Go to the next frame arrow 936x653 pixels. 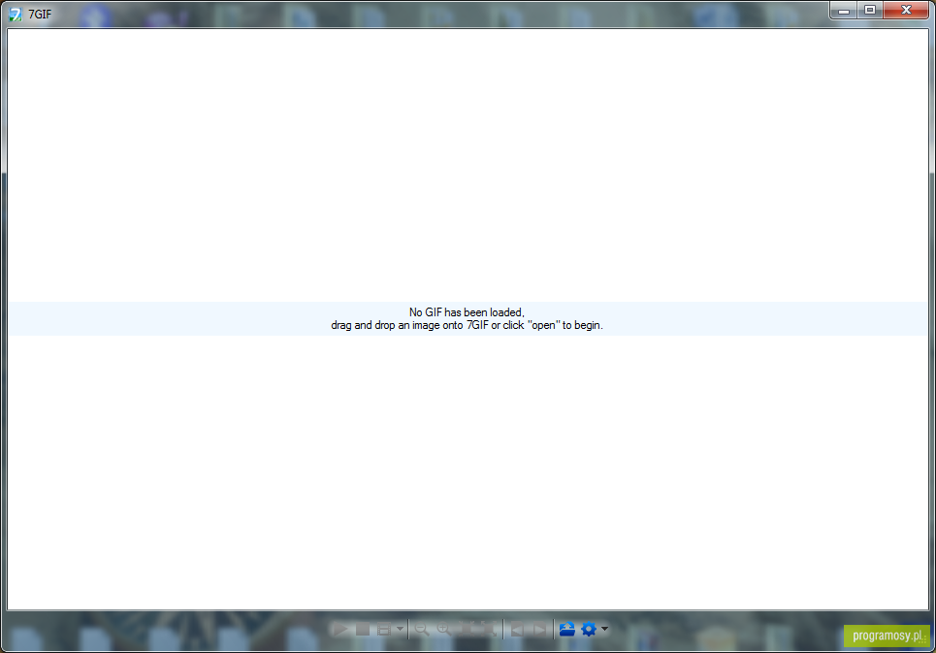539,629
